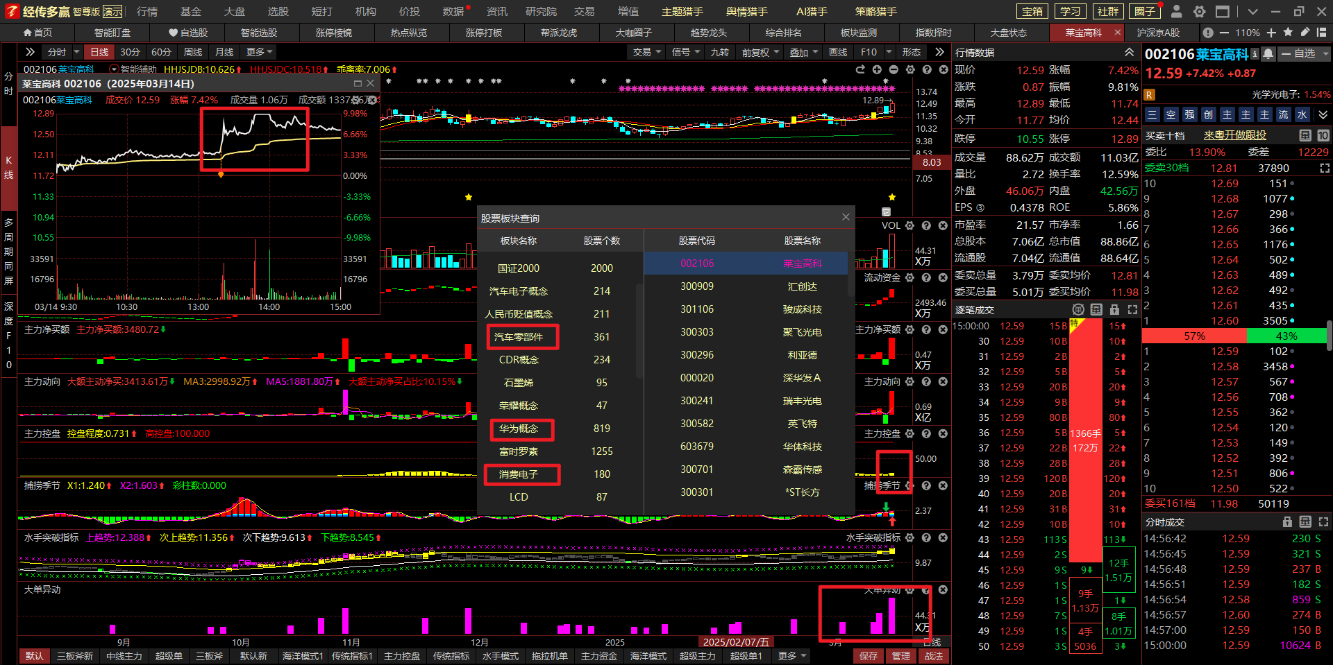
Task: Toggle the 量 icon in 逐笔成交 header
Action: (x=1096, y=309)
